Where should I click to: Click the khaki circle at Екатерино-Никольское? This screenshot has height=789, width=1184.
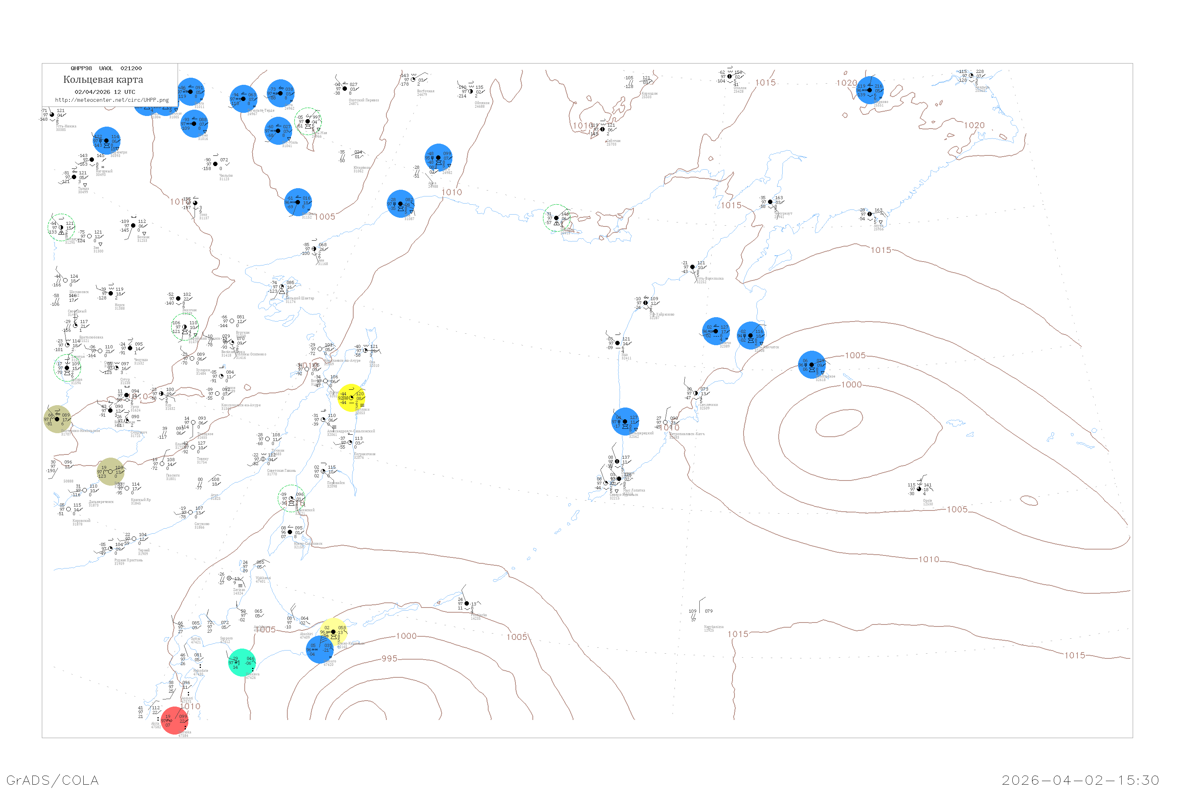(57, 419)
